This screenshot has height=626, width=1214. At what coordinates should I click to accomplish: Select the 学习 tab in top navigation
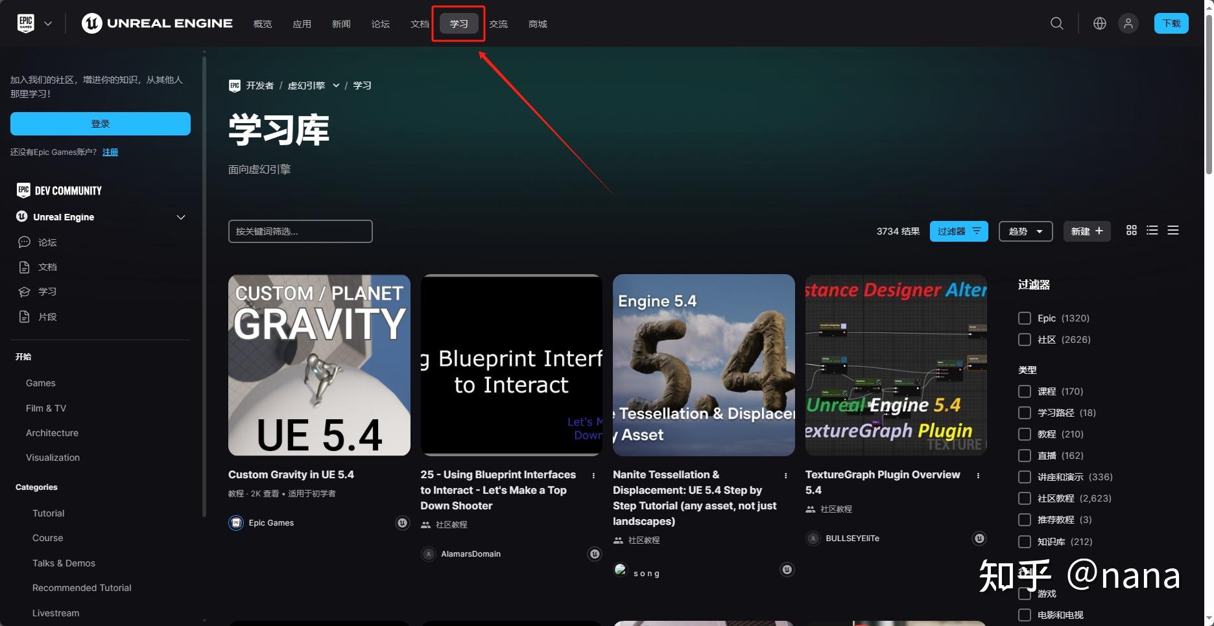pyautogui.click(x=459, y=24)
